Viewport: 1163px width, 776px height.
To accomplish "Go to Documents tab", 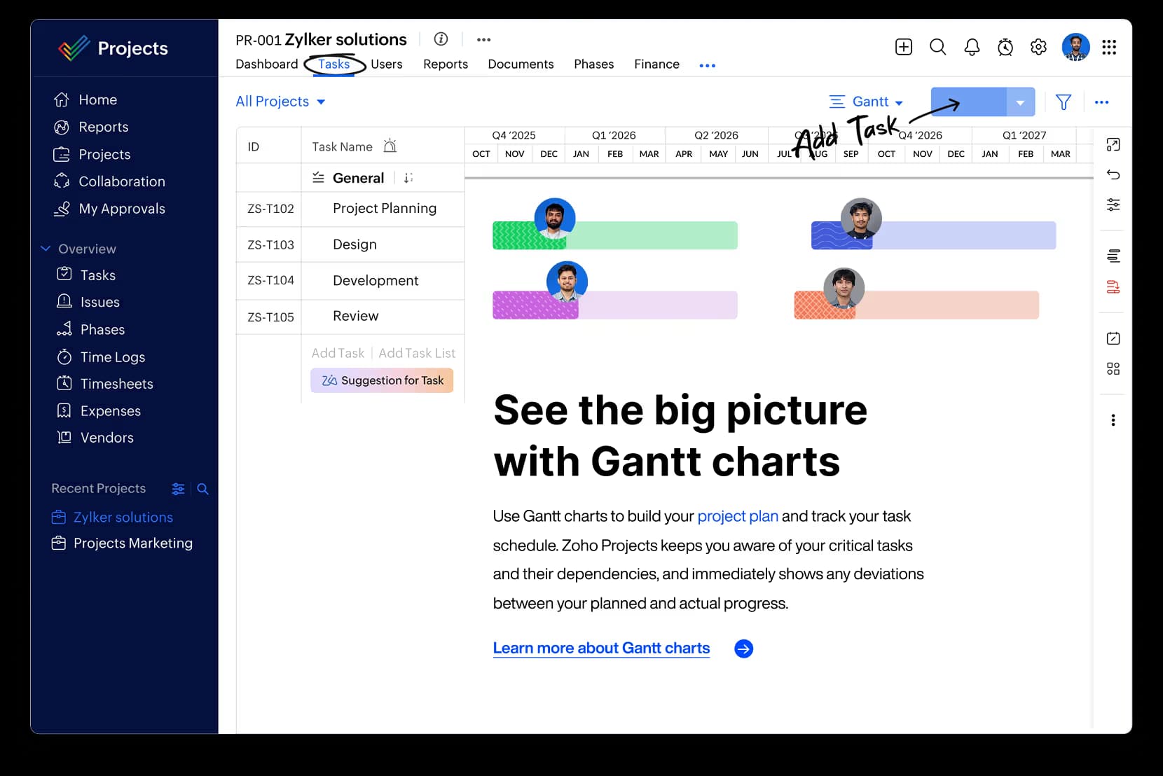I will (521, 64).
